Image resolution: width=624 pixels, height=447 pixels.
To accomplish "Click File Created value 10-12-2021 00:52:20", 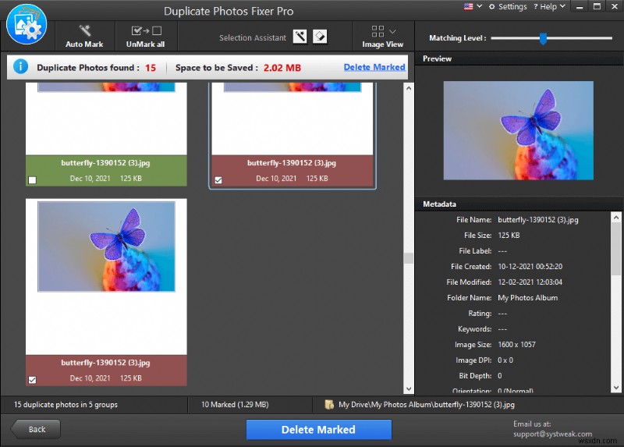I will (x=530, y=267).
